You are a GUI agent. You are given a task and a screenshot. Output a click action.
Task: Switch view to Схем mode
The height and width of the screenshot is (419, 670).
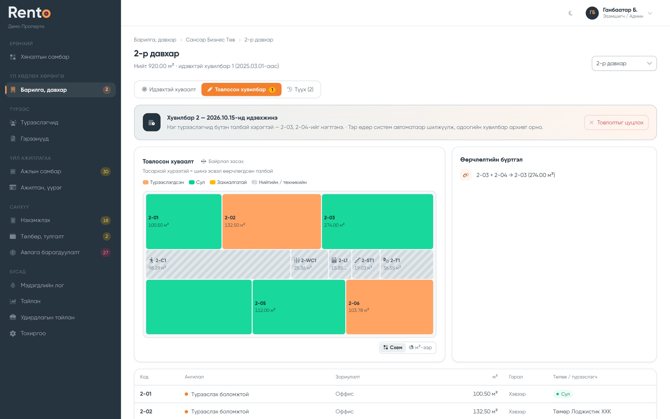tap(393, 348)
